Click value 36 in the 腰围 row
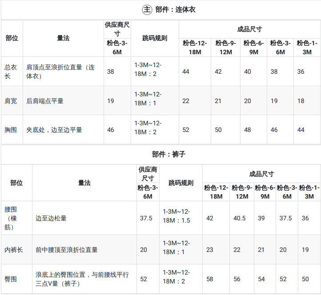 [x=305, y=218]
